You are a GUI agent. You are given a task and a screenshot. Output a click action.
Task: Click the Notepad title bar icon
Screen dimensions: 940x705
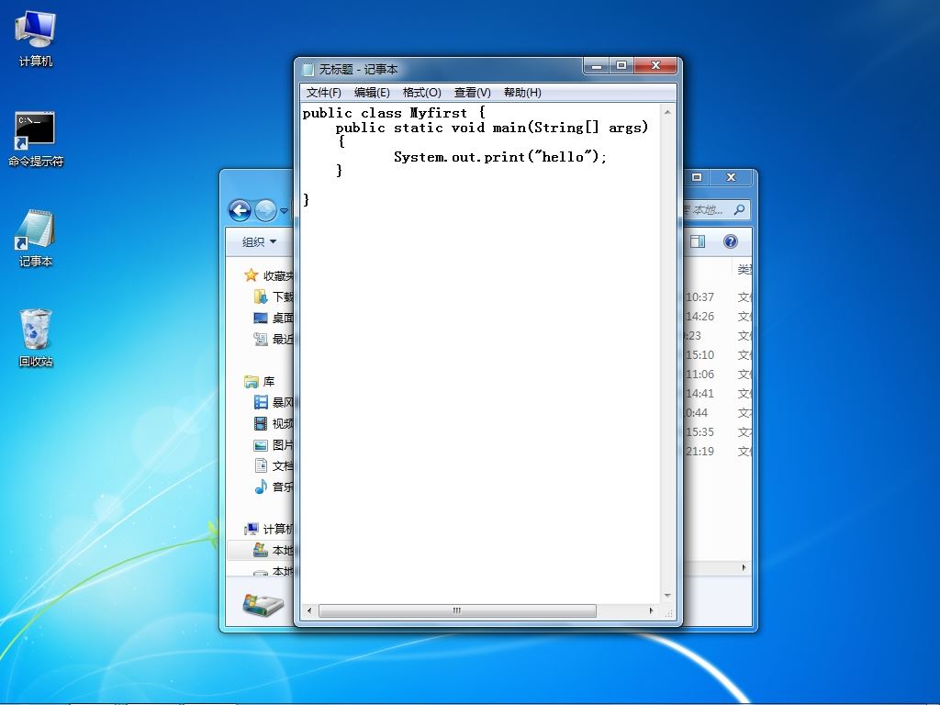pyautogui.click(x=308, y=70)
